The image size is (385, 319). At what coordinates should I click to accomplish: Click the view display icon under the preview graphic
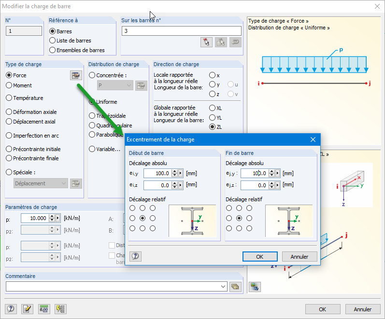[x=255, y=287]
